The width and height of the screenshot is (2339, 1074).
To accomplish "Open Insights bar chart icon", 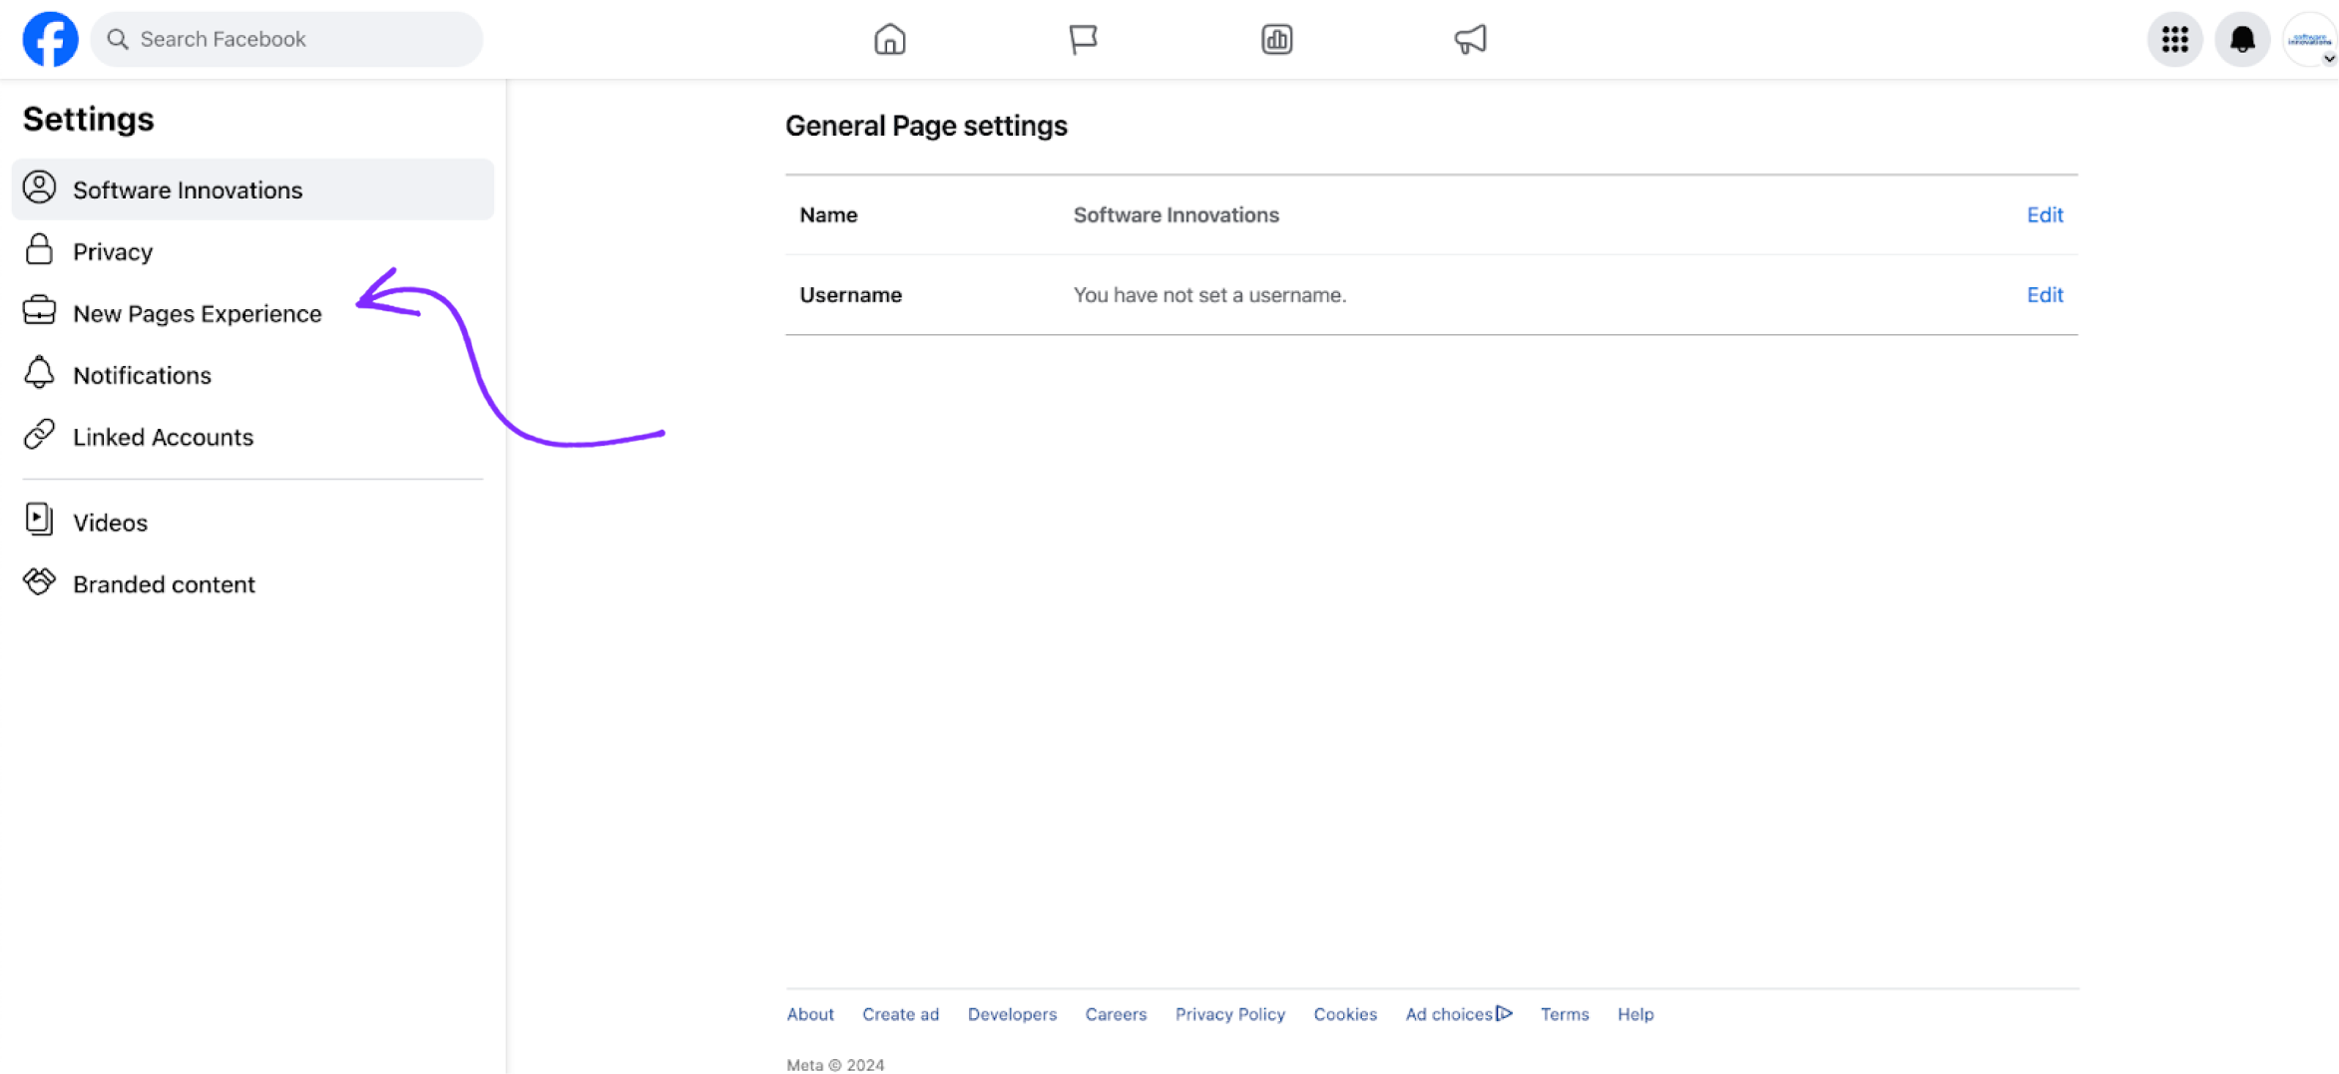I will pyautogui.click(x=1276, y=39).
